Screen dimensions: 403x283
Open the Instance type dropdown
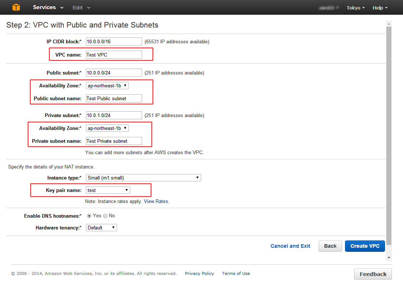143,178
